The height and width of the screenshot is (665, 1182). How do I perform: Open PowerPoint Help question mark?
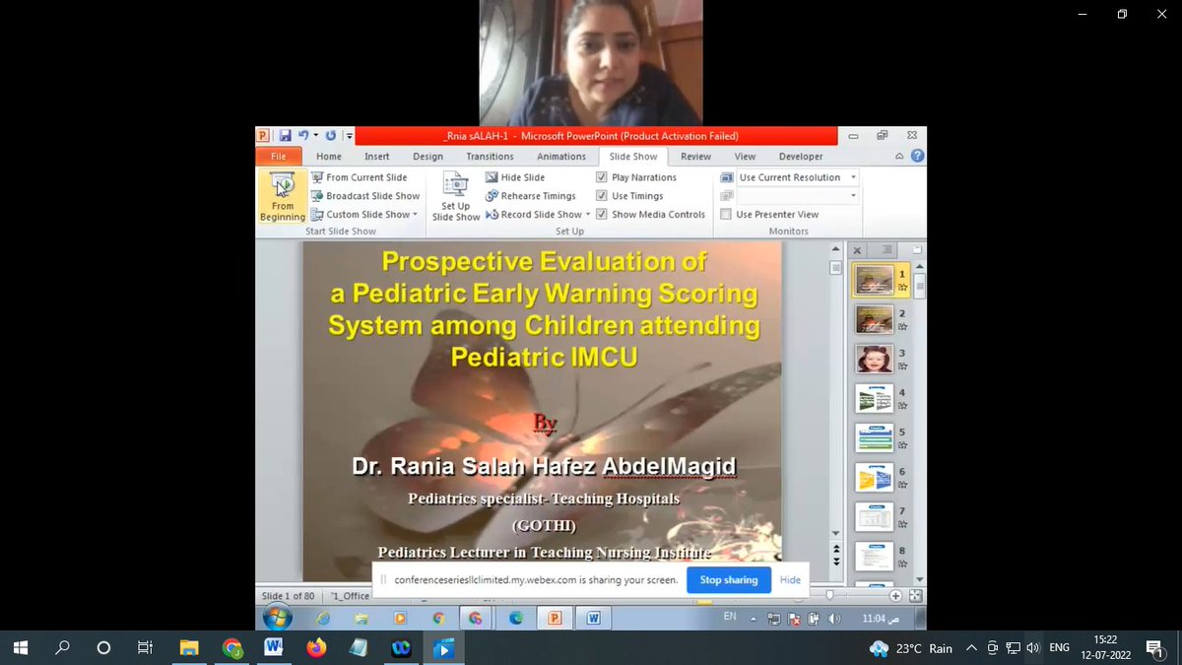[917, 156]
